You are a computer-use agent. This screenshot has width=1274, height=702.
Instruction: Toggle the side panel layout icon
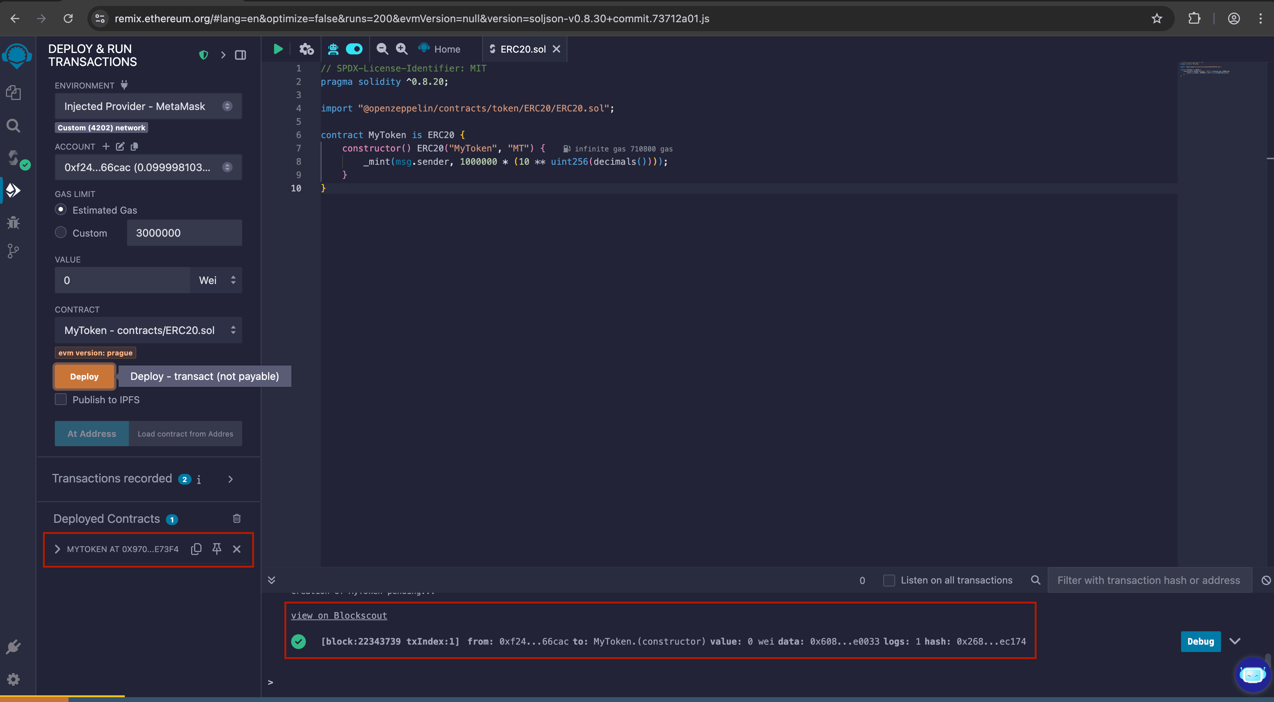240,55
